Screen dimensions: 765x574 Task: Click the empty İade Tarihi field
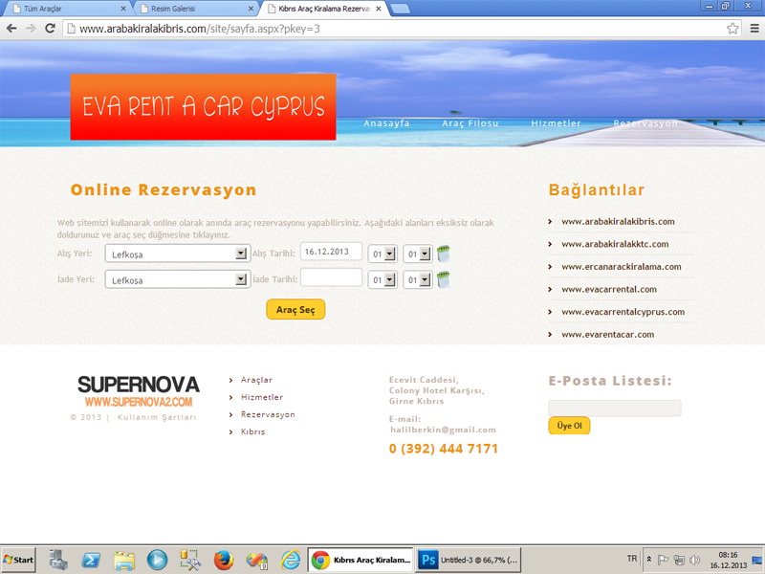pos(331,277)
